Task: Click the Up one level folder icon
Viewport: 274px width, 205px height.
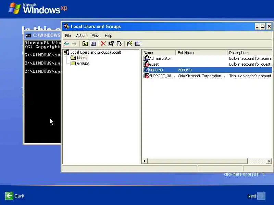Action: click(85, 44)
